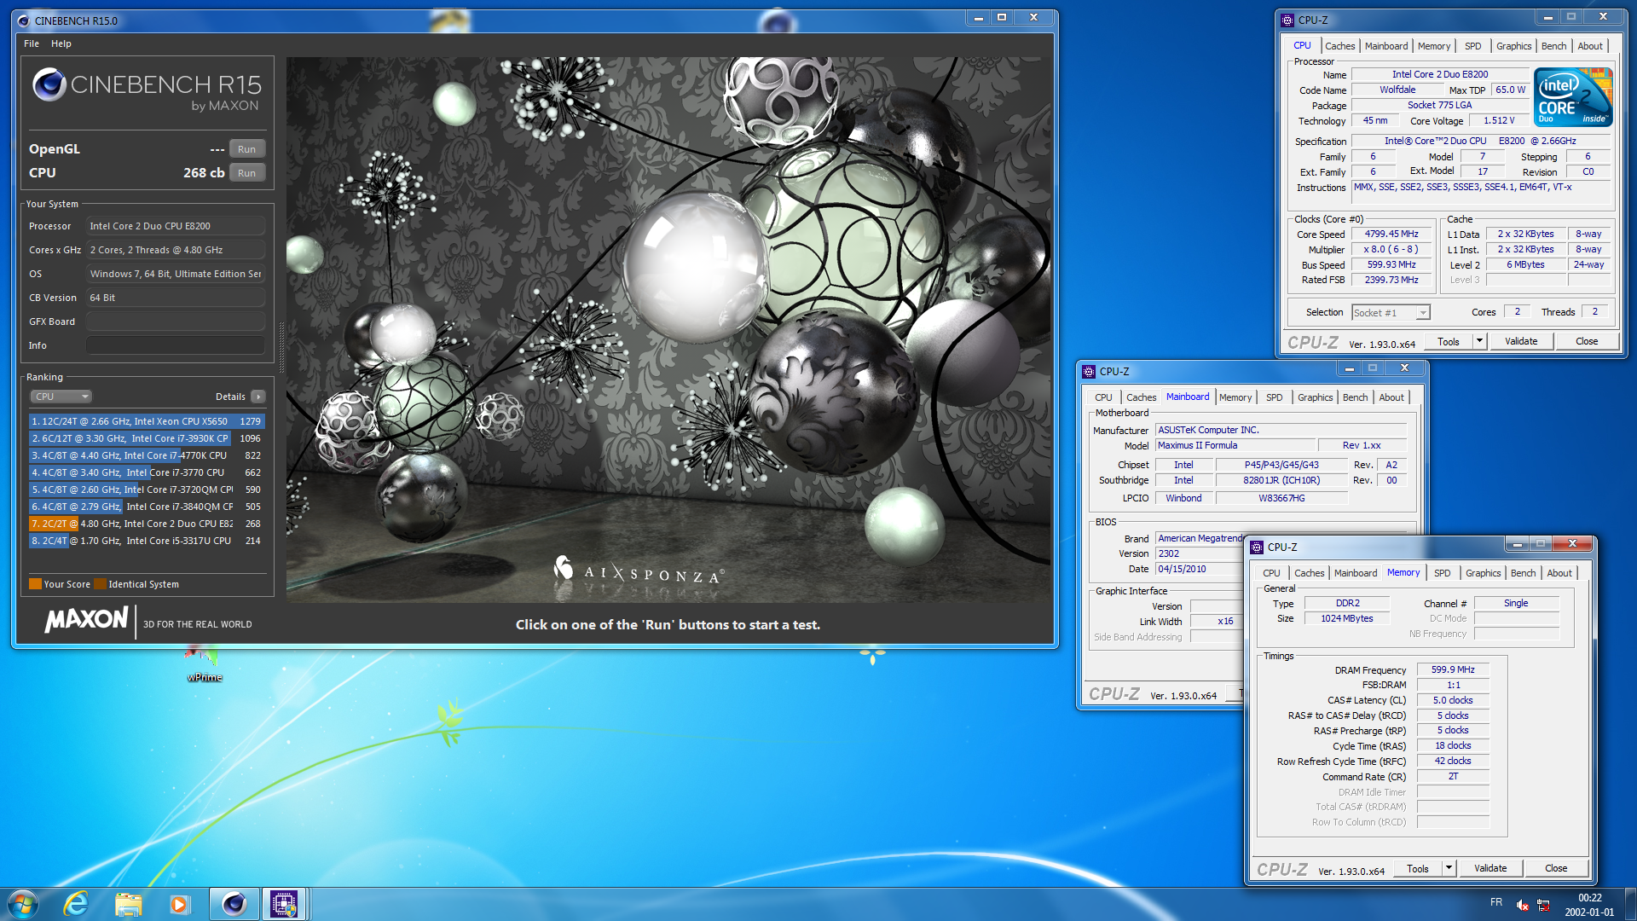Screen dimensions: 1637x921
Task: Select the Core i7-3840QM ranking row
Action: (x=147, y=507)
